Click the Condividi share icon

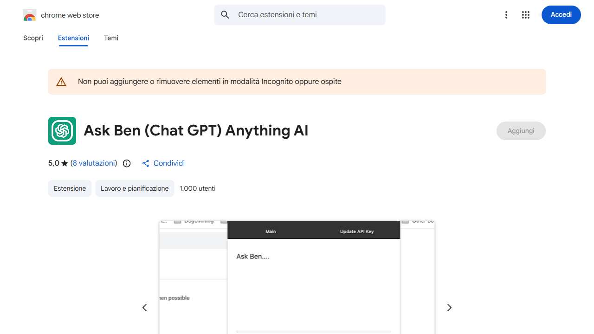pos(145,163)
